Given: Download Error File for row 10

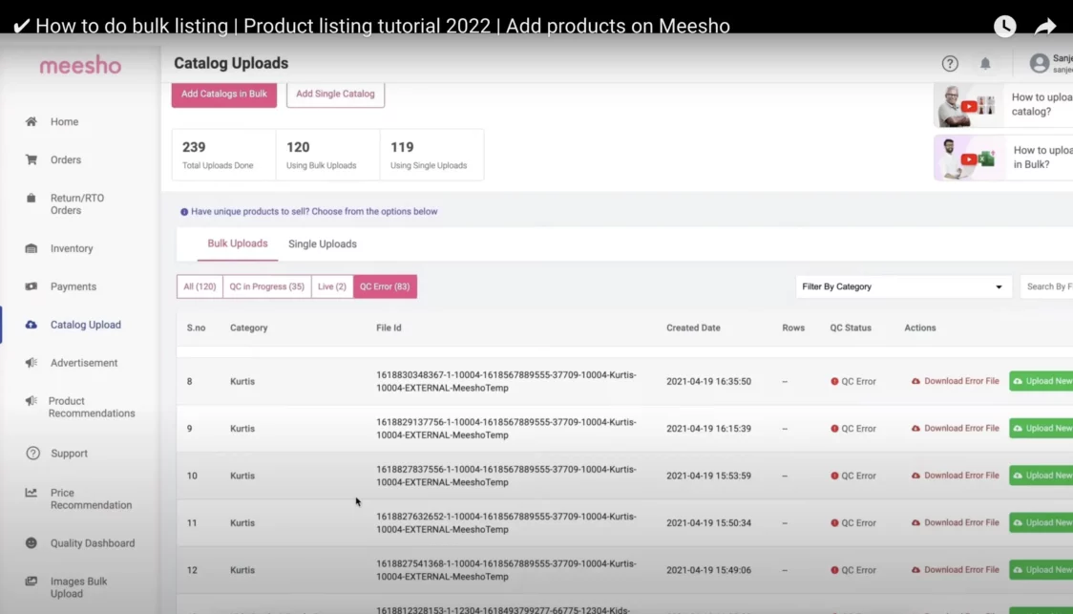Looking at the screenshot, I should (956, 476).
